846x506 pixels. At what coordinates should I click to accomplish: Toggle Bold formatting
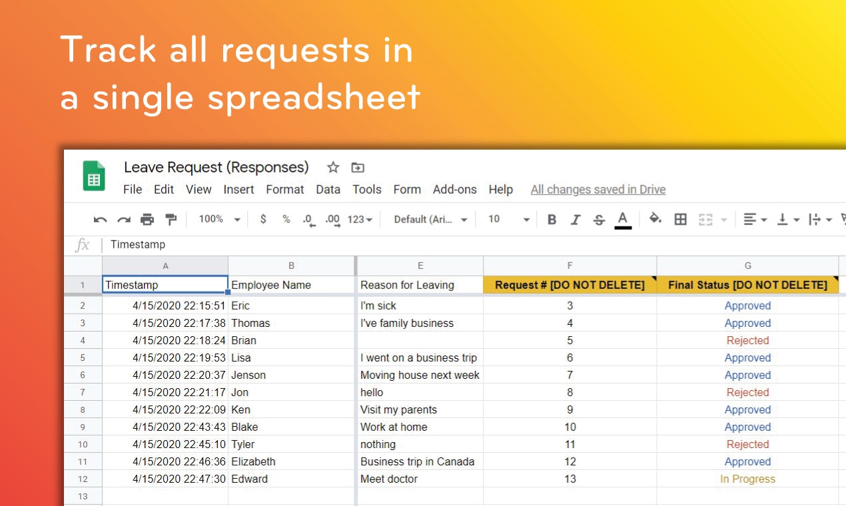coord(552,220)
